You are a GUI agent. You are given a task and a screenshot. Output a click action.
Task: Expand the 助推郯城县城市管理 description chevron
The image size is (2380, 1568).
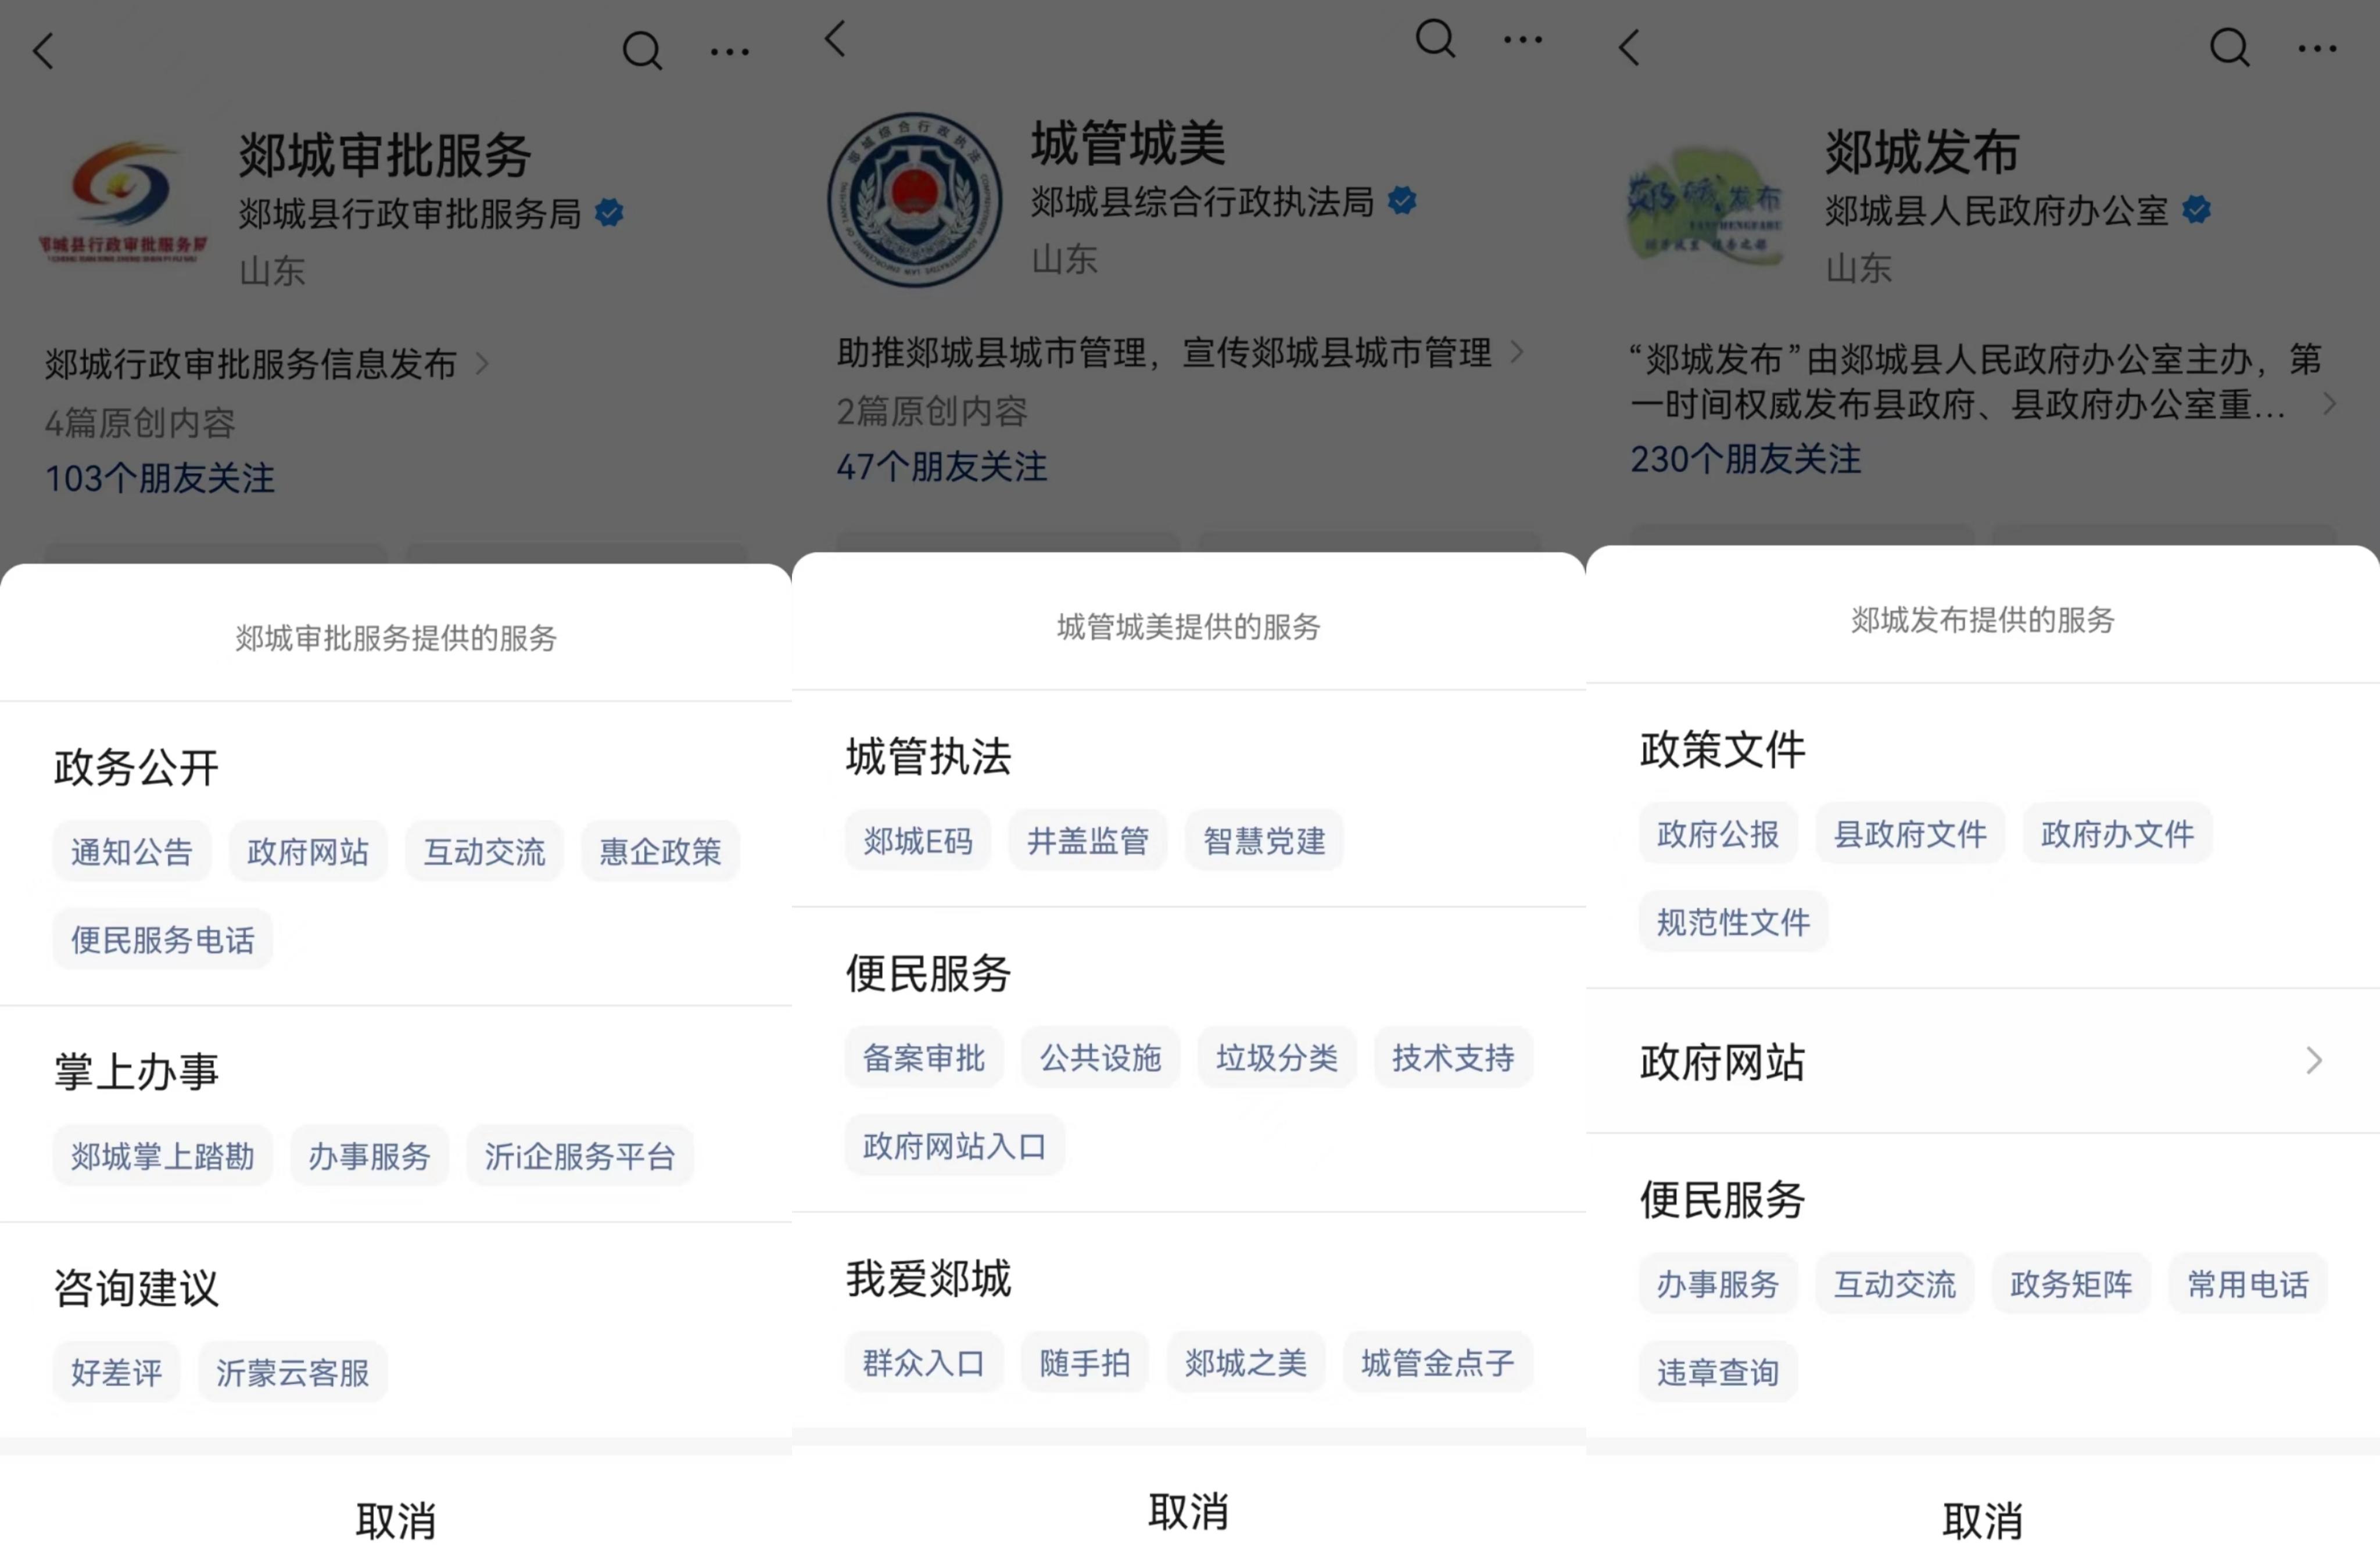click(x=1517, y=352)
